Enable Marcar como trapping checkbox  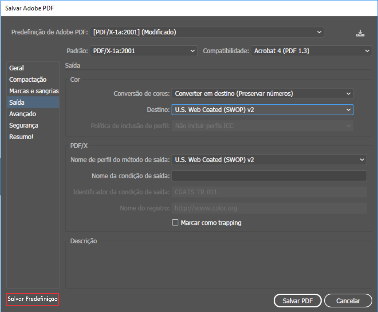pyautogui.click(x=175, y=223)
